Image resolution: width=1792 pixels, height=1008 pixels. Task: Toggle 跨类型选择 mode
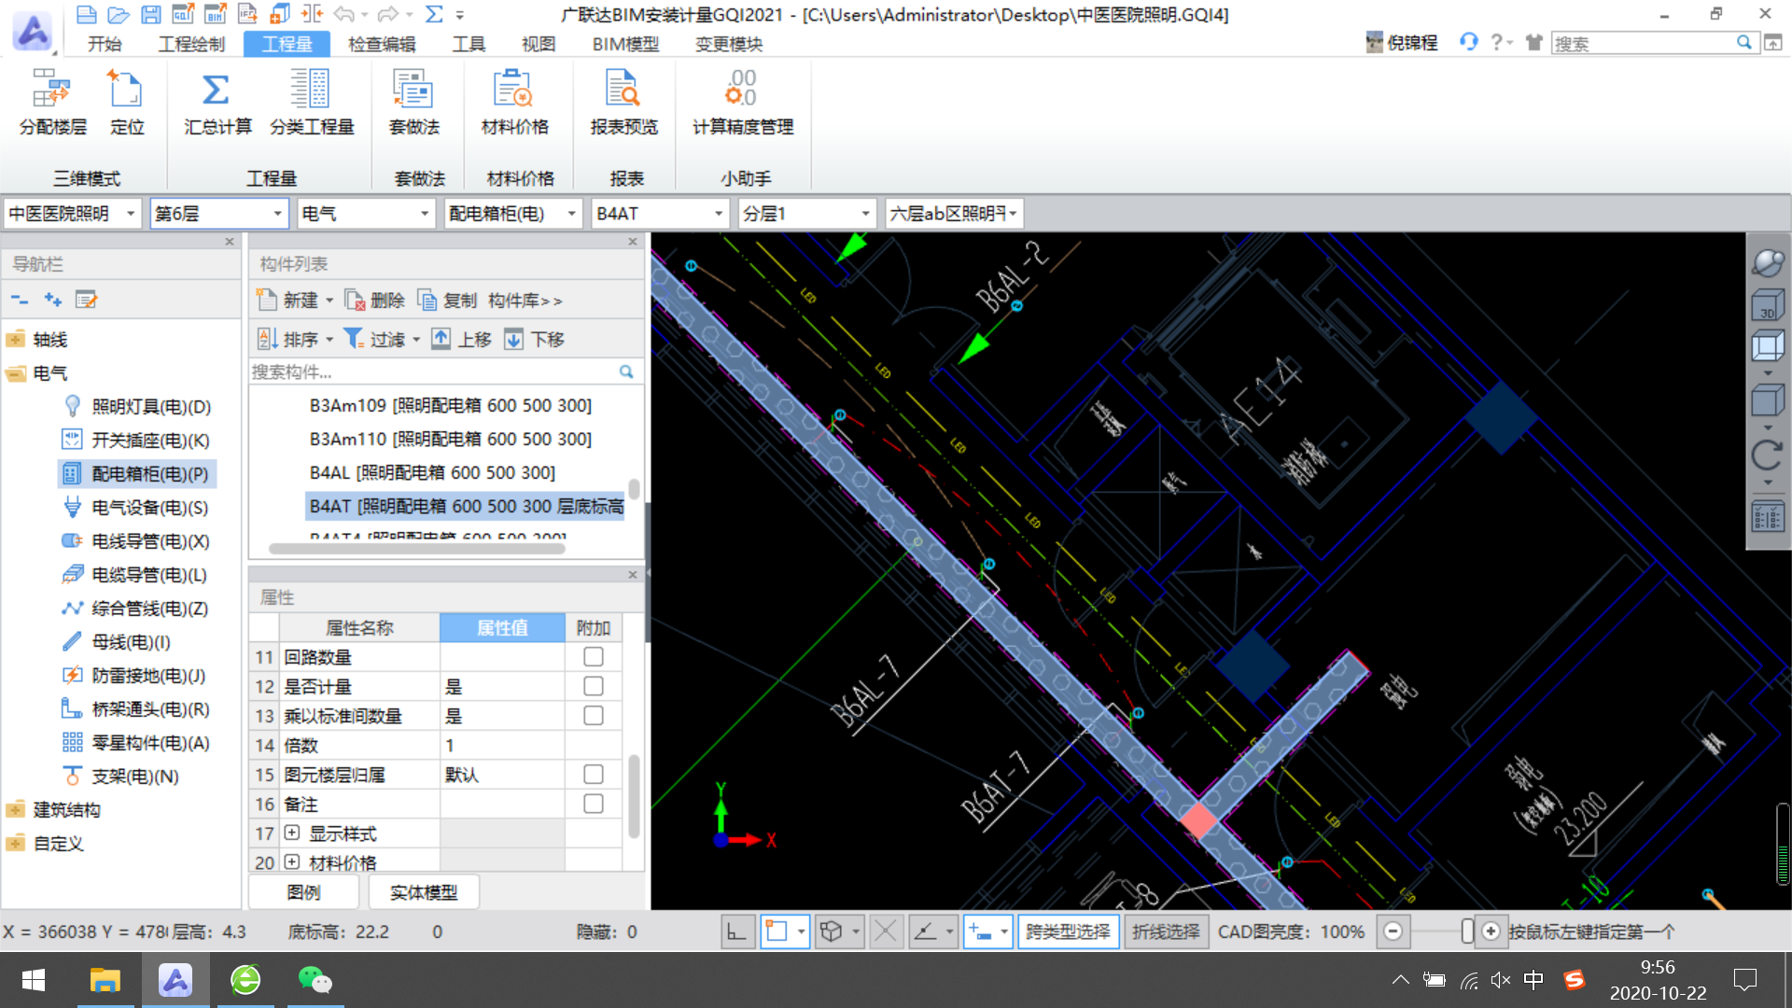[1068, 931]
